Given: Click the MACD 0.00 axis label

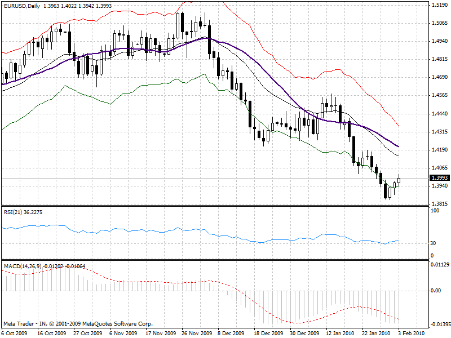Looking at the screenshot, I should (435, 291).
